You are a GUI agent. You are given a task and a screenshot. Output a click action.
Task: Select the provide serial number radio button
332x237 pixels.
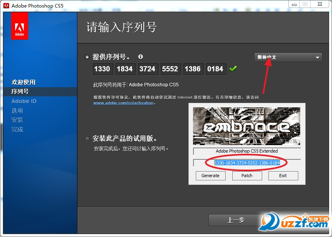(x=87, y=57)
